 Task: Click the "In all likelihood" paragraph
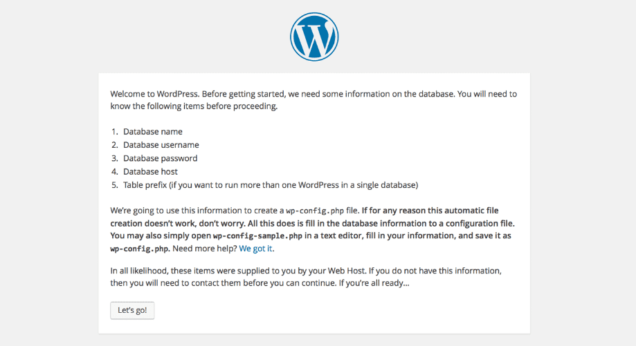[306, 277]
